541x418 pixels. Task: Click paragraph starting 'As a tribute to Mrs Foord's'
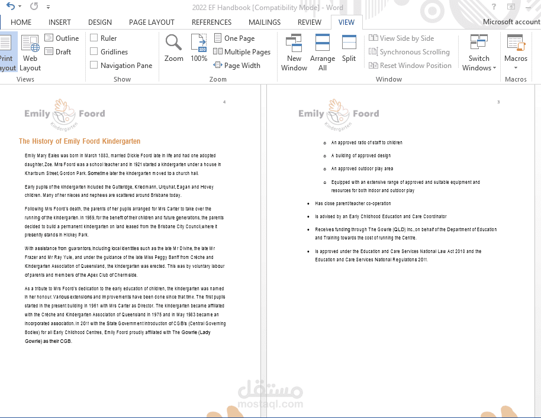125,315
